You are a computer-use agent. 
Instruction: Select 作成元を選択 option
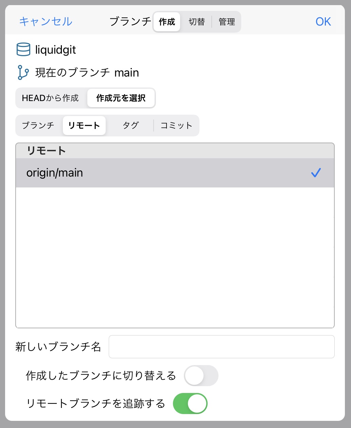[121, 98]
